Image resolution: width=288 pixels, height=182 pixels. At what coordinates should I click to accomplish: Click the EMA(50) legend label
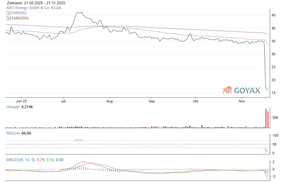click(19, 13)
